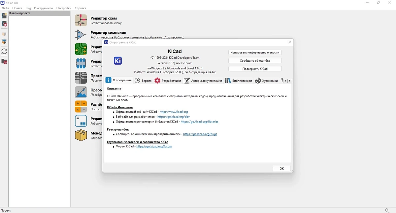Confirm the About dialog with OK

point(282,168)
